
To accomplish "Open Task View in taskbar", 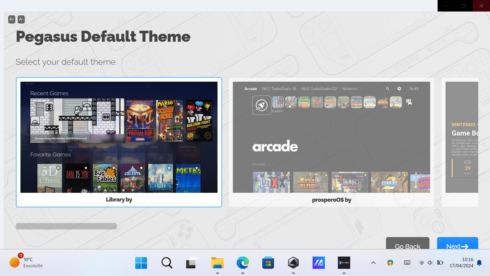I will coord(192,263).
